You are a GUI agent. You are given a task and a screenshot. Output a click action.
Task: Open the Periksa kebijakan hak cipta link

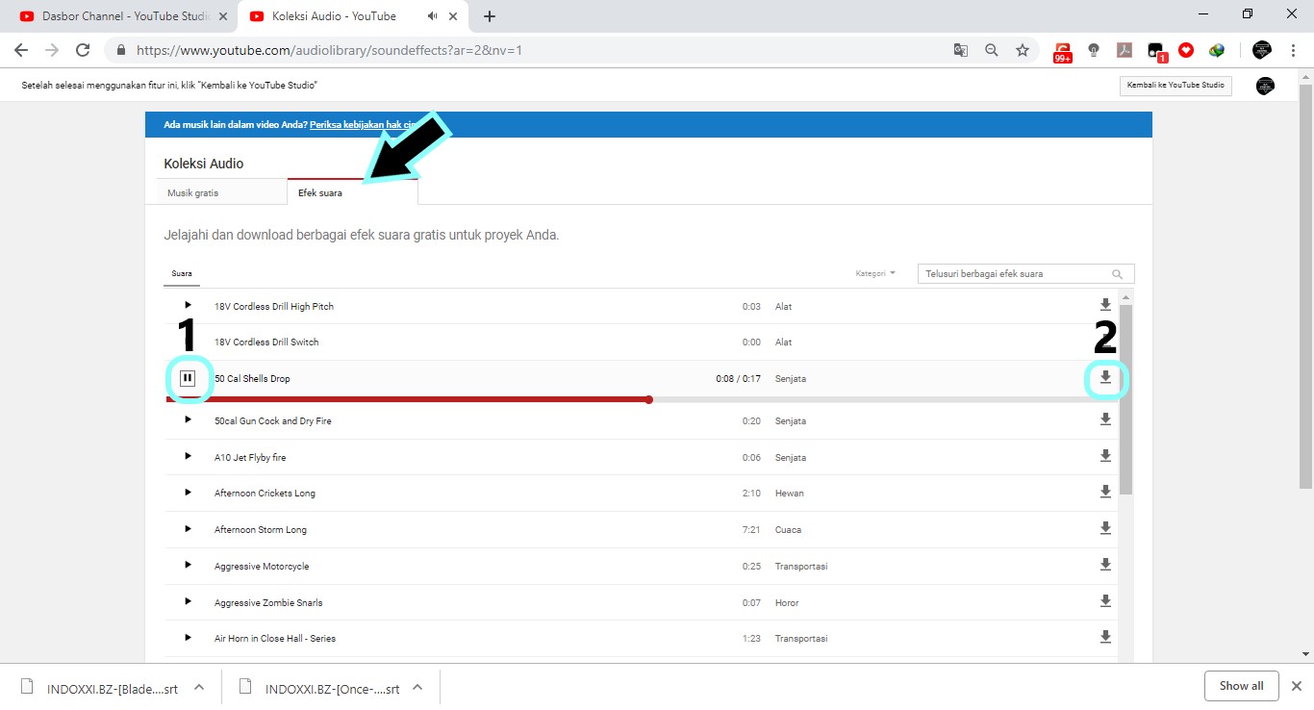pyautogui.click(x=363, y=125)
